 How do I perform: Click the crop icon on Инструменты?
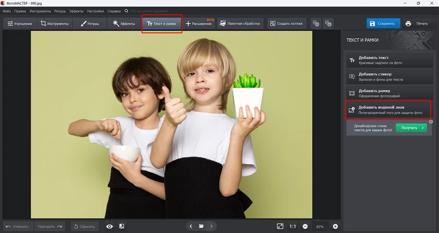pos(43,23)
